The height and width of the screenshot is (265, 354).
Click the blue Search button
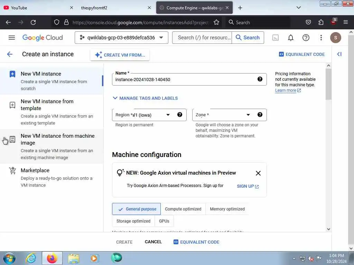[248, 38]
